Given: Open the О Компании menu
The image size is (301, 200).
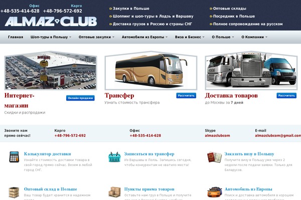Looking at the screenshot, I should click(x=254, y=37).
